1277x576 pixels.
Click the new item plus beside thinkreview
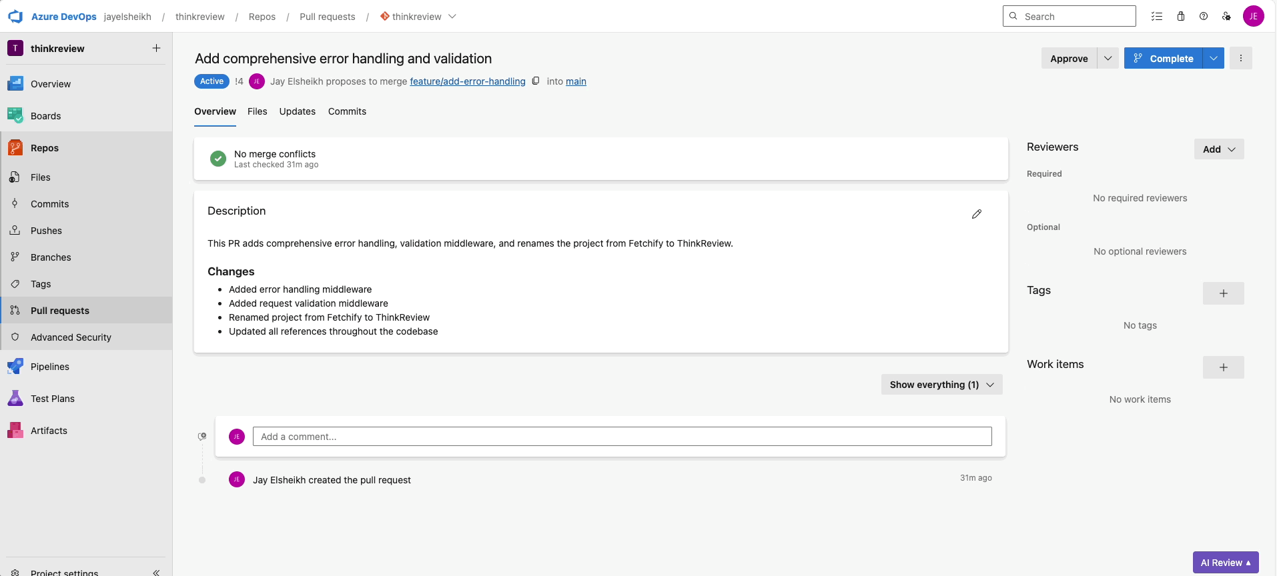coord(156,48)
